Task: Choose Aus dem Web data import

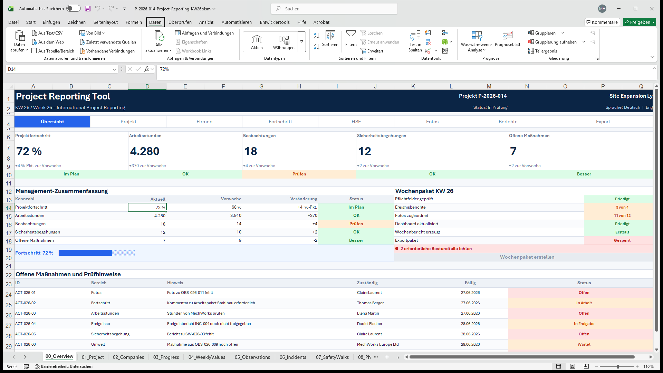Action: [48, 42]
